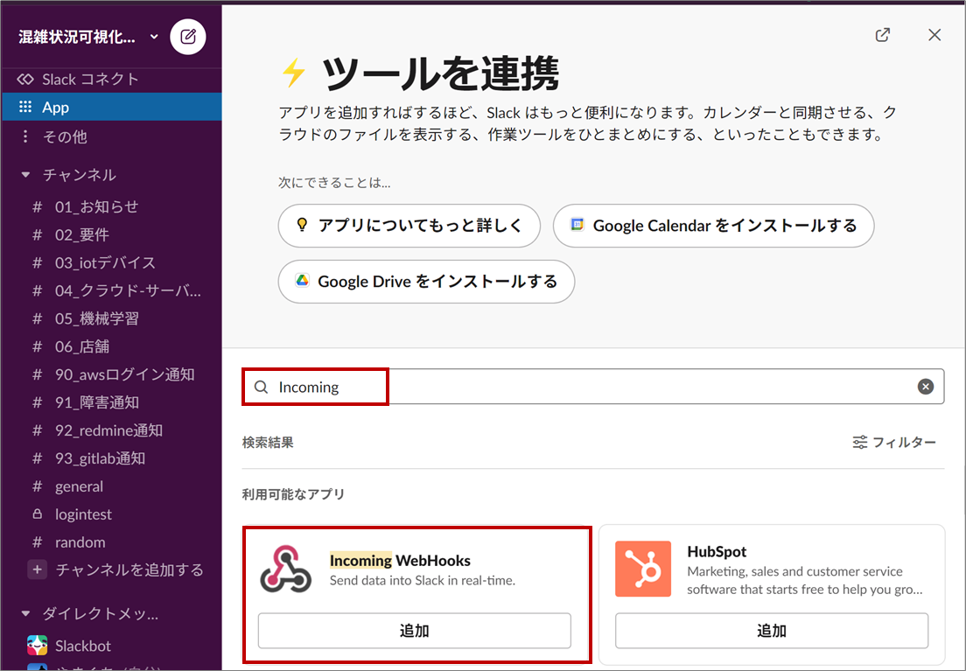The width and height of the screenshot is (966, 671).
Task: Open the random channel
Action: [x=80, y=542]
